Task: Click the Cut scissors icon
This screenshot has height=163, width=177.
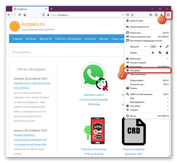Action: pos(153,53)
